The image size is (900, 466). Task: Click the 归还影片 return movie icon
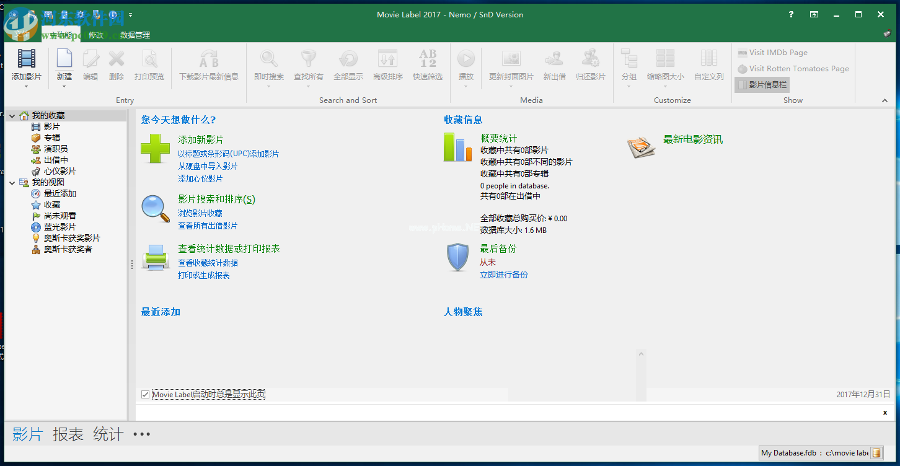(x=590, y=59)
